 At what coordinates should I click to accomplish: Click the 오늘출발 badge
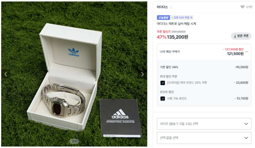coord(163,18)
